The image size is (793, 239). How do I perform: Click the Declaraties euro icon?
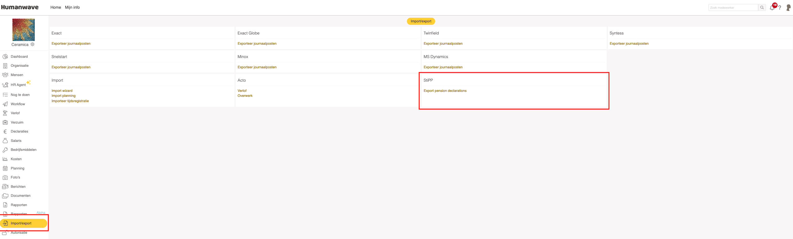pos(5,132)
